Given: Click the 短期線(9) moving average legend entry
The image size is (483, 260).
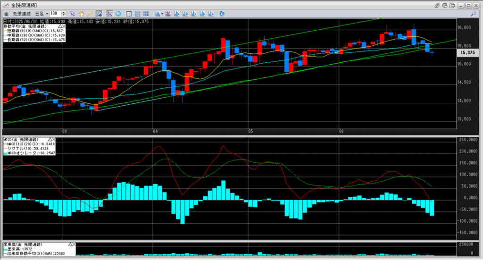Looking at the screenshot, I should pyautogui.click(x=33, y=31).
